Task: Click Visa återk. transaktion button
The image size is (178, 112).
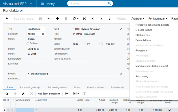Action: tap(49, 94)
